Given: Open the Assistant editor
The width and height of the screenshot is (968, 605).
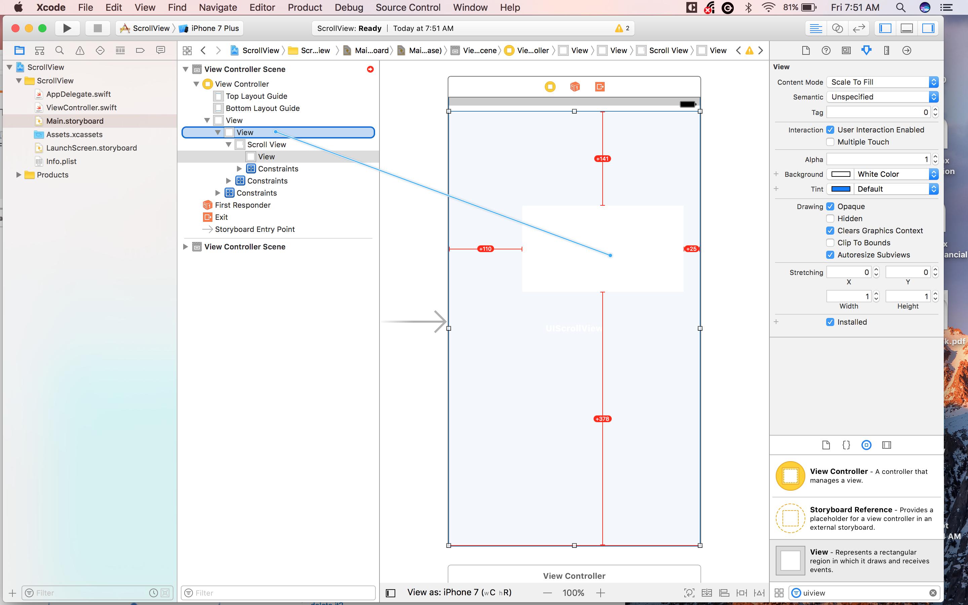Looking at the screenshot, I should coord(837,28).
